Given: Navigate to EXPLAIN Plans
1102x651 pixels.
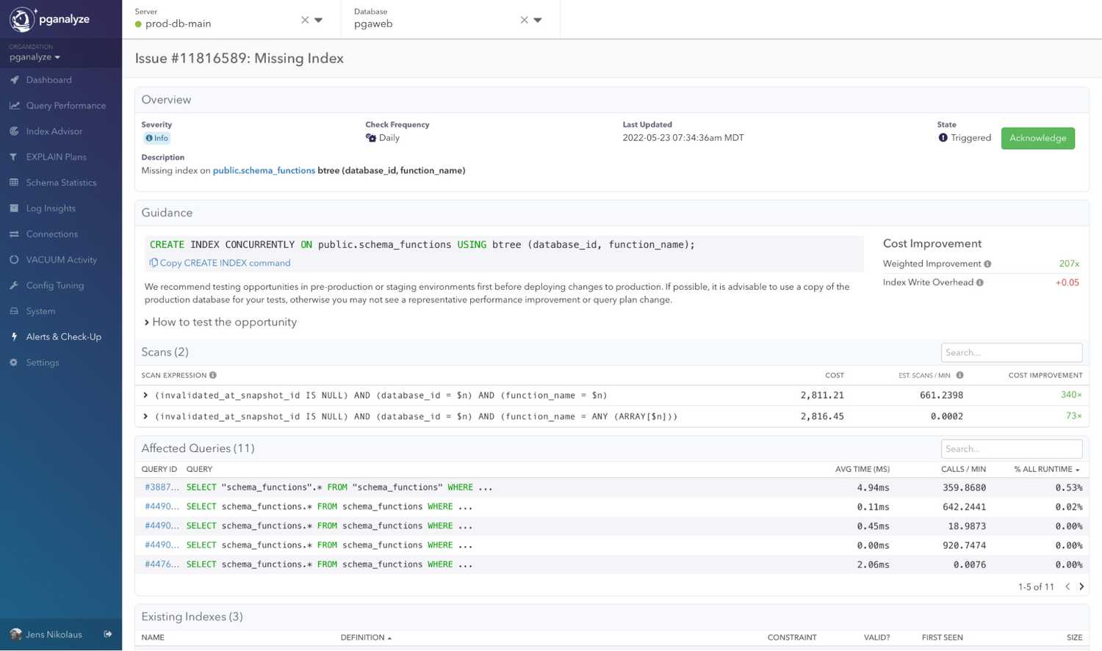Looking at the screenshot, I should click(56, 156).
